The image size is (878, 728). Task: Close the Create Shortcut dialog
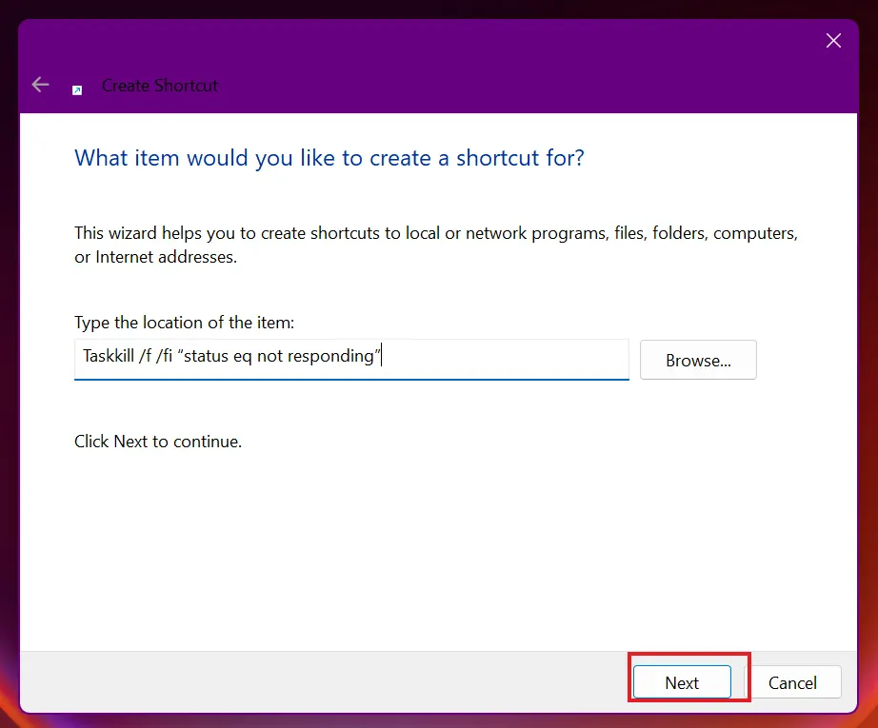coord(833,40)
